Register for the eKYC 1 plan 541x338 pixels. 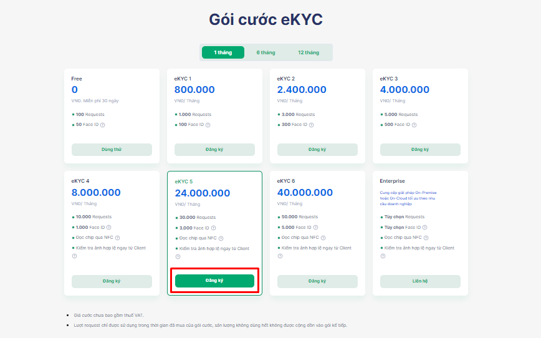(214, 150)
